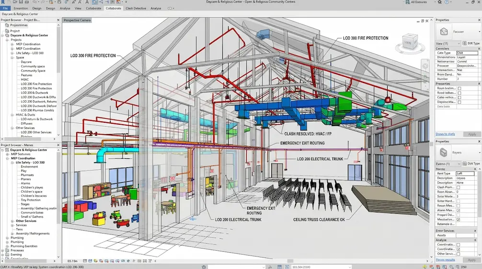Image resolution: width=482 pixels, height=269 pixels.
Task: Click the leftmost icon in bottom-right status bar
Action: 425,267
